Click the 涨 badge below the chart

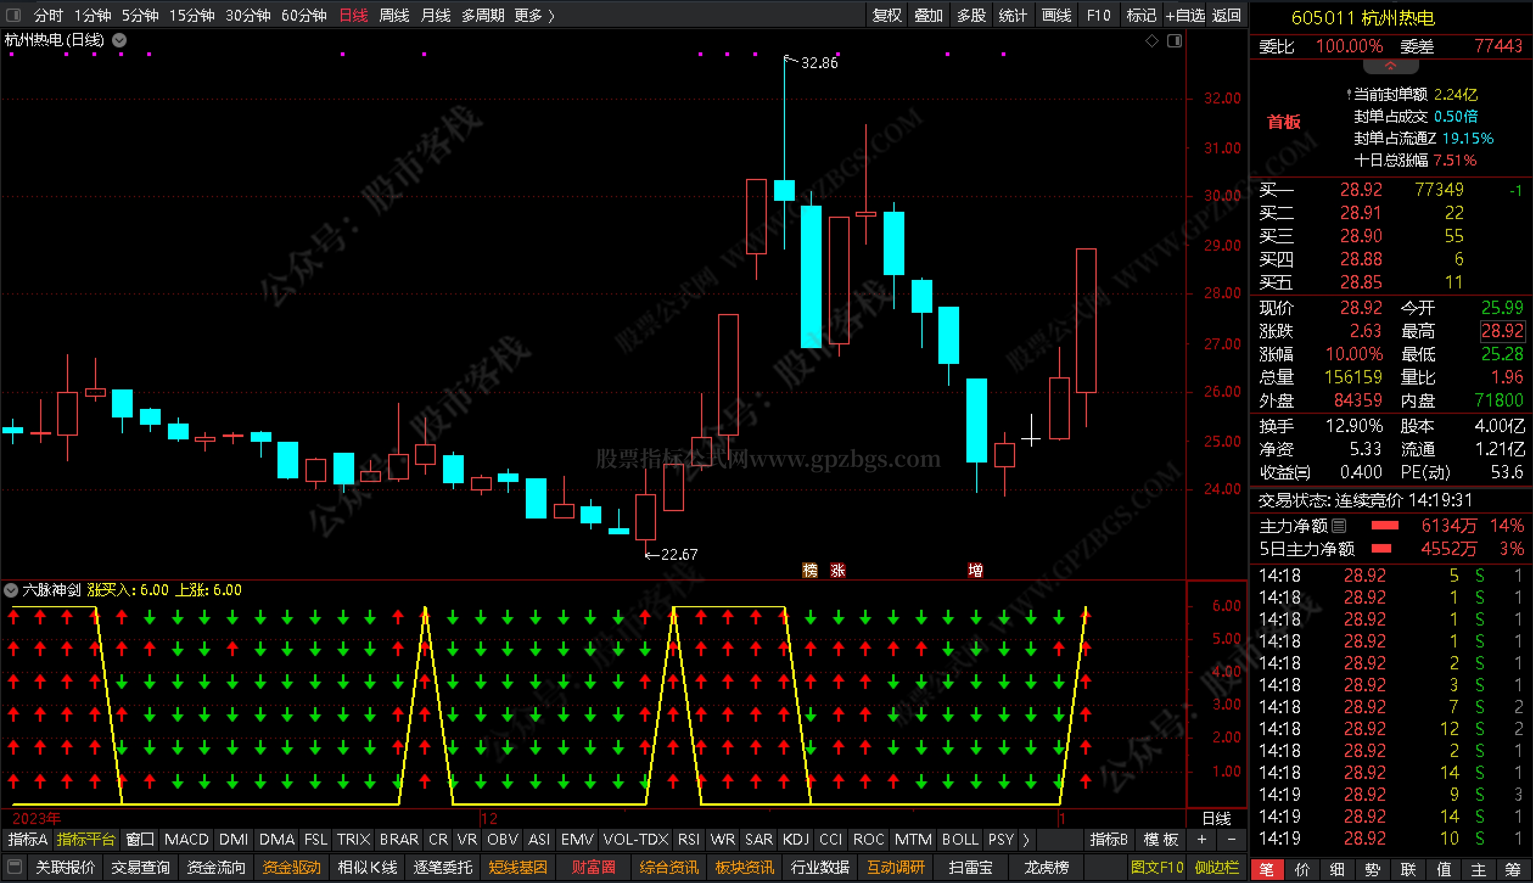(838, 570)
